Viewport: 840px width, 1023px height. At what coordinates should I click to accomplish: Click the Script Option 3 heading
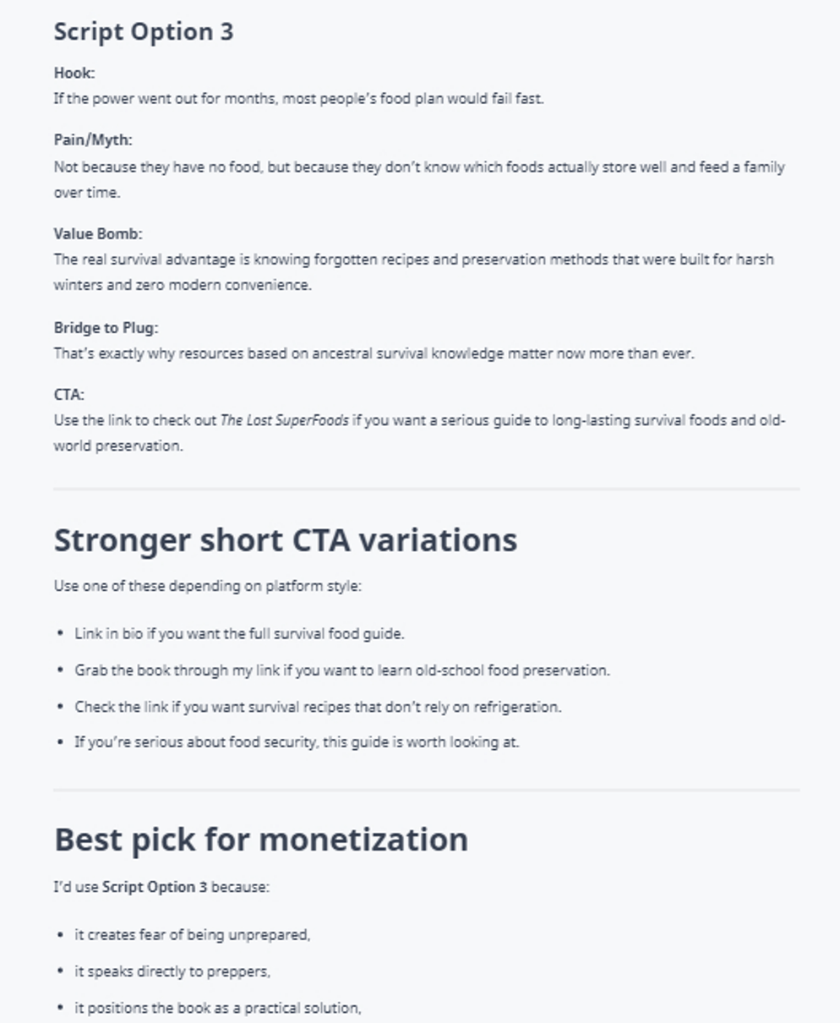(144, 32)
